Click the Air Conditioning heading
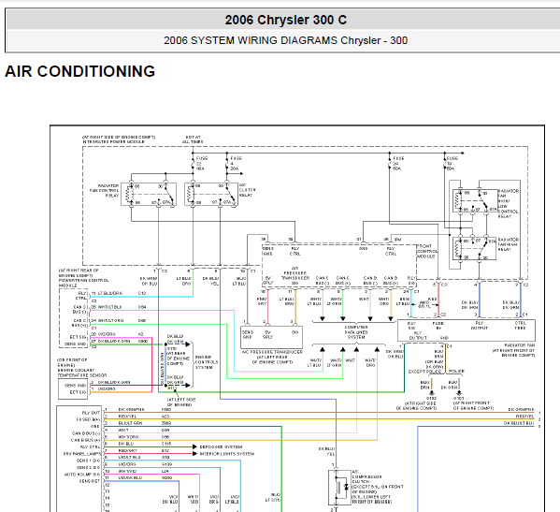This screenshot has height=512, width=560. coord(80,71)
